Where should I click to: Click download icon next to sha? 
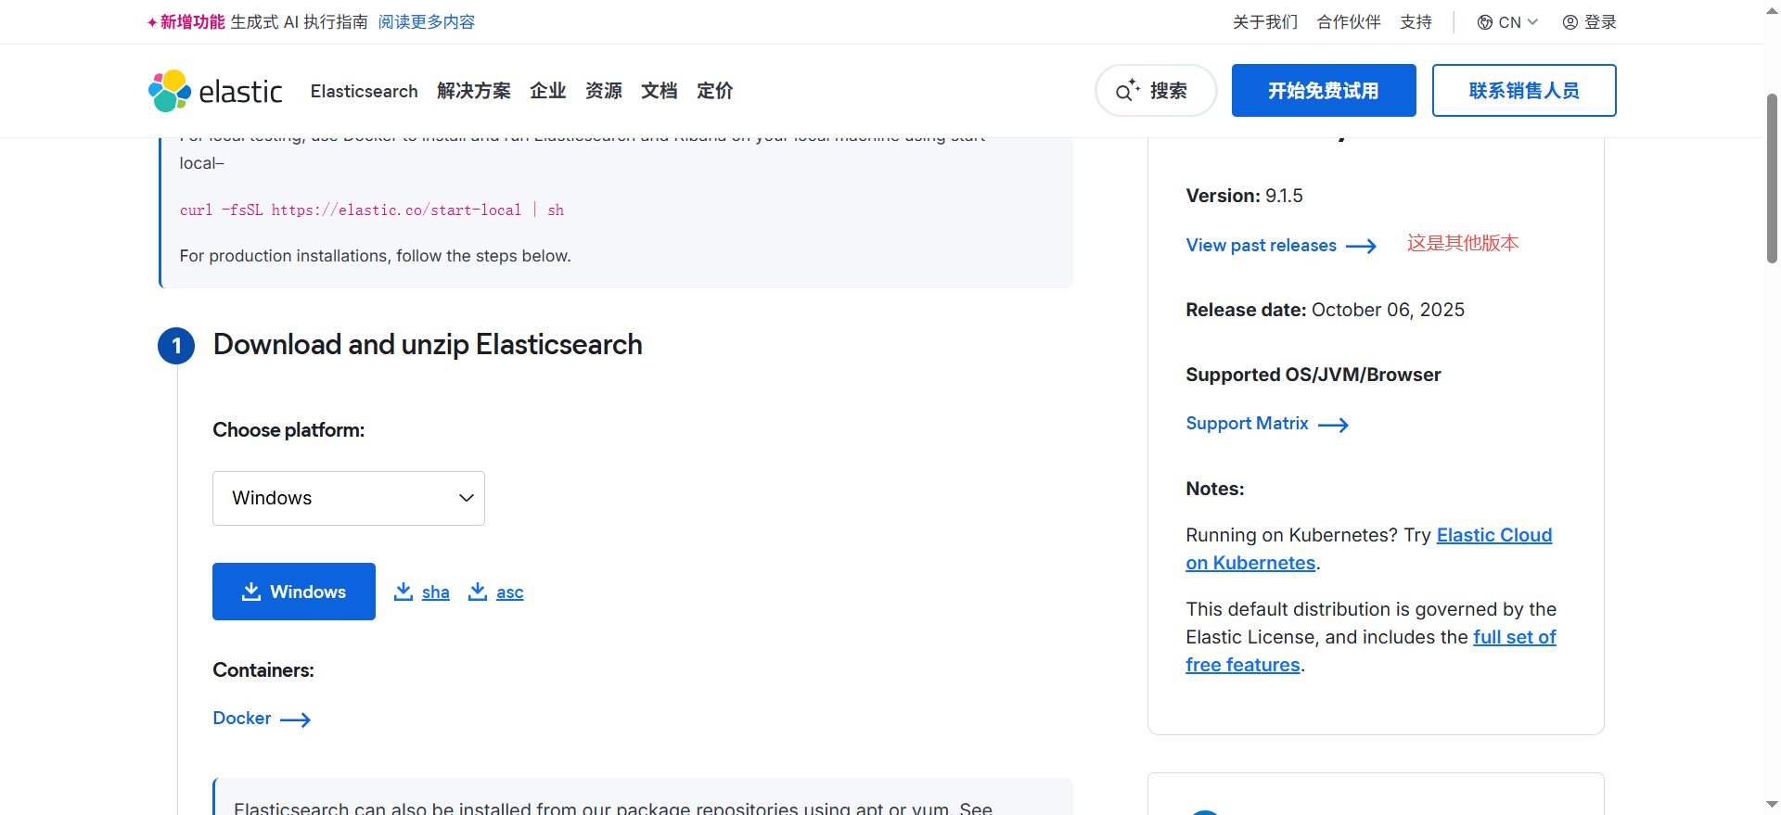pos(404,592)
